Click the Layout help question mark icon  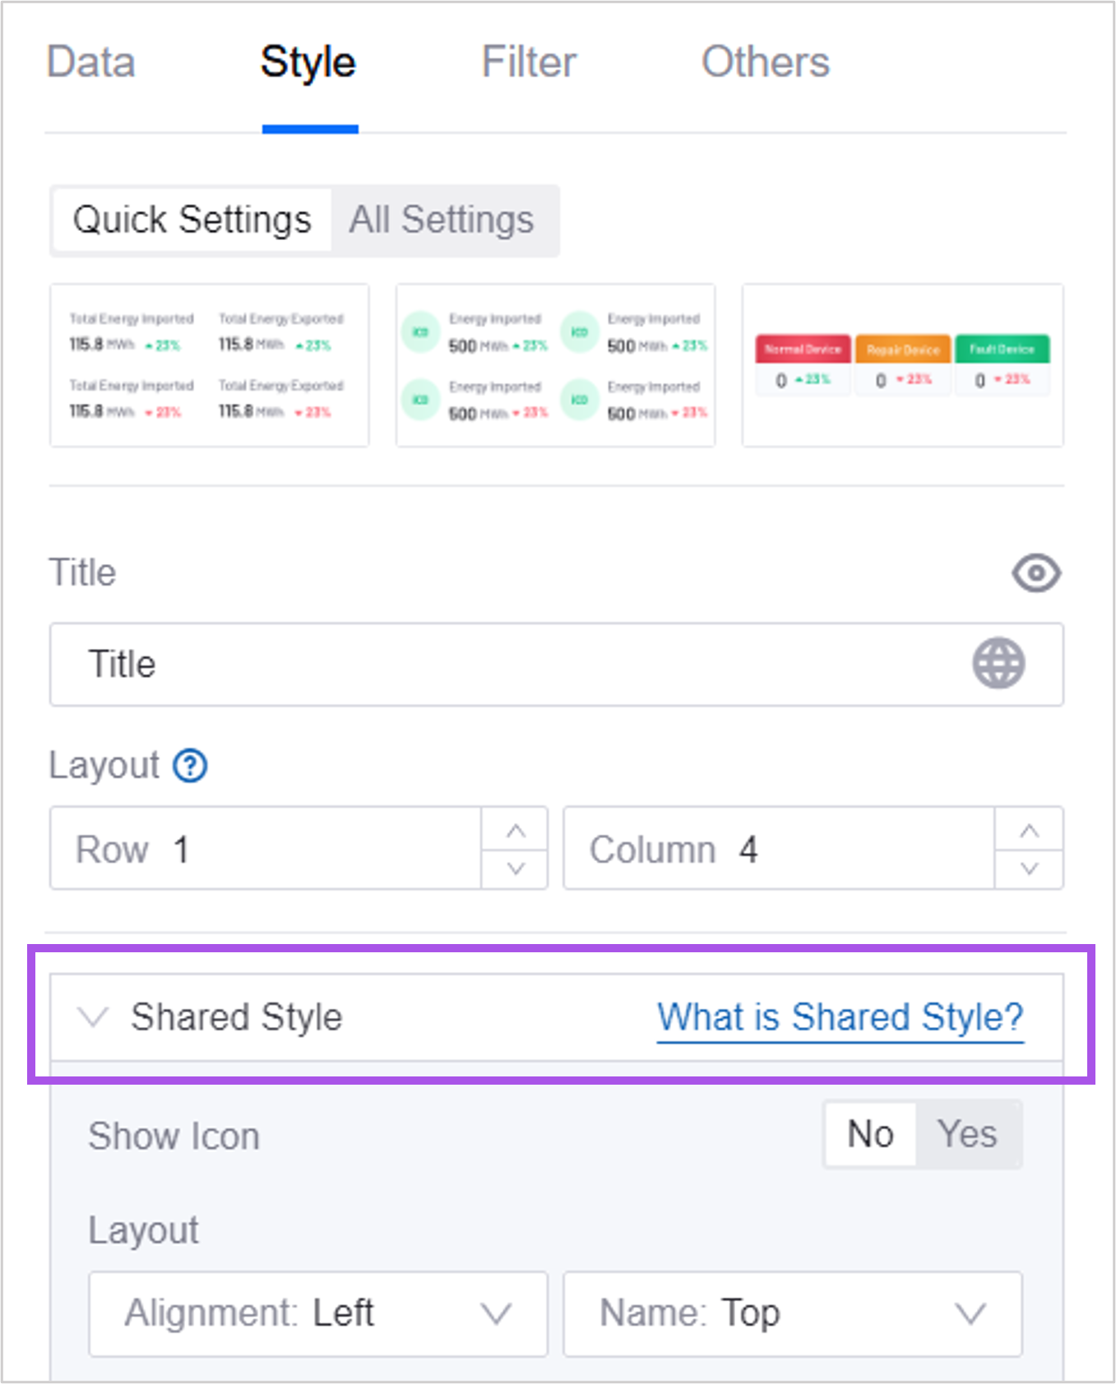190,766
